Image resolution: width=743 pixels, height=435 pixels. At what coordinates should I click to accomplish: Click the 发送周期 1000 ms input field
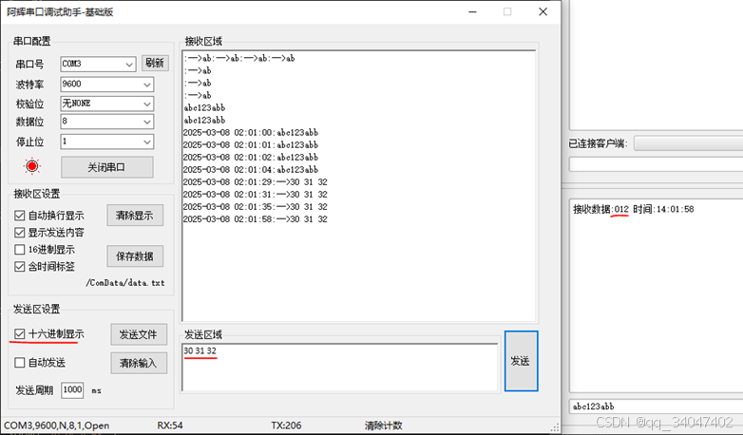click(72, 390)
